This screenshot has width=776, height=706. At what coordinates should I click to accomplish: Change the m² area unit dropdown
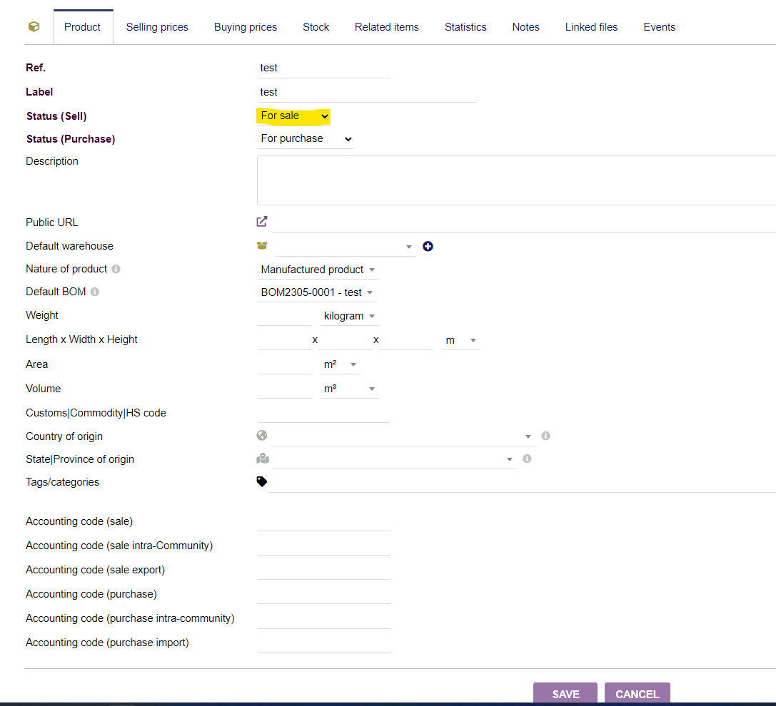click(340, 364)
